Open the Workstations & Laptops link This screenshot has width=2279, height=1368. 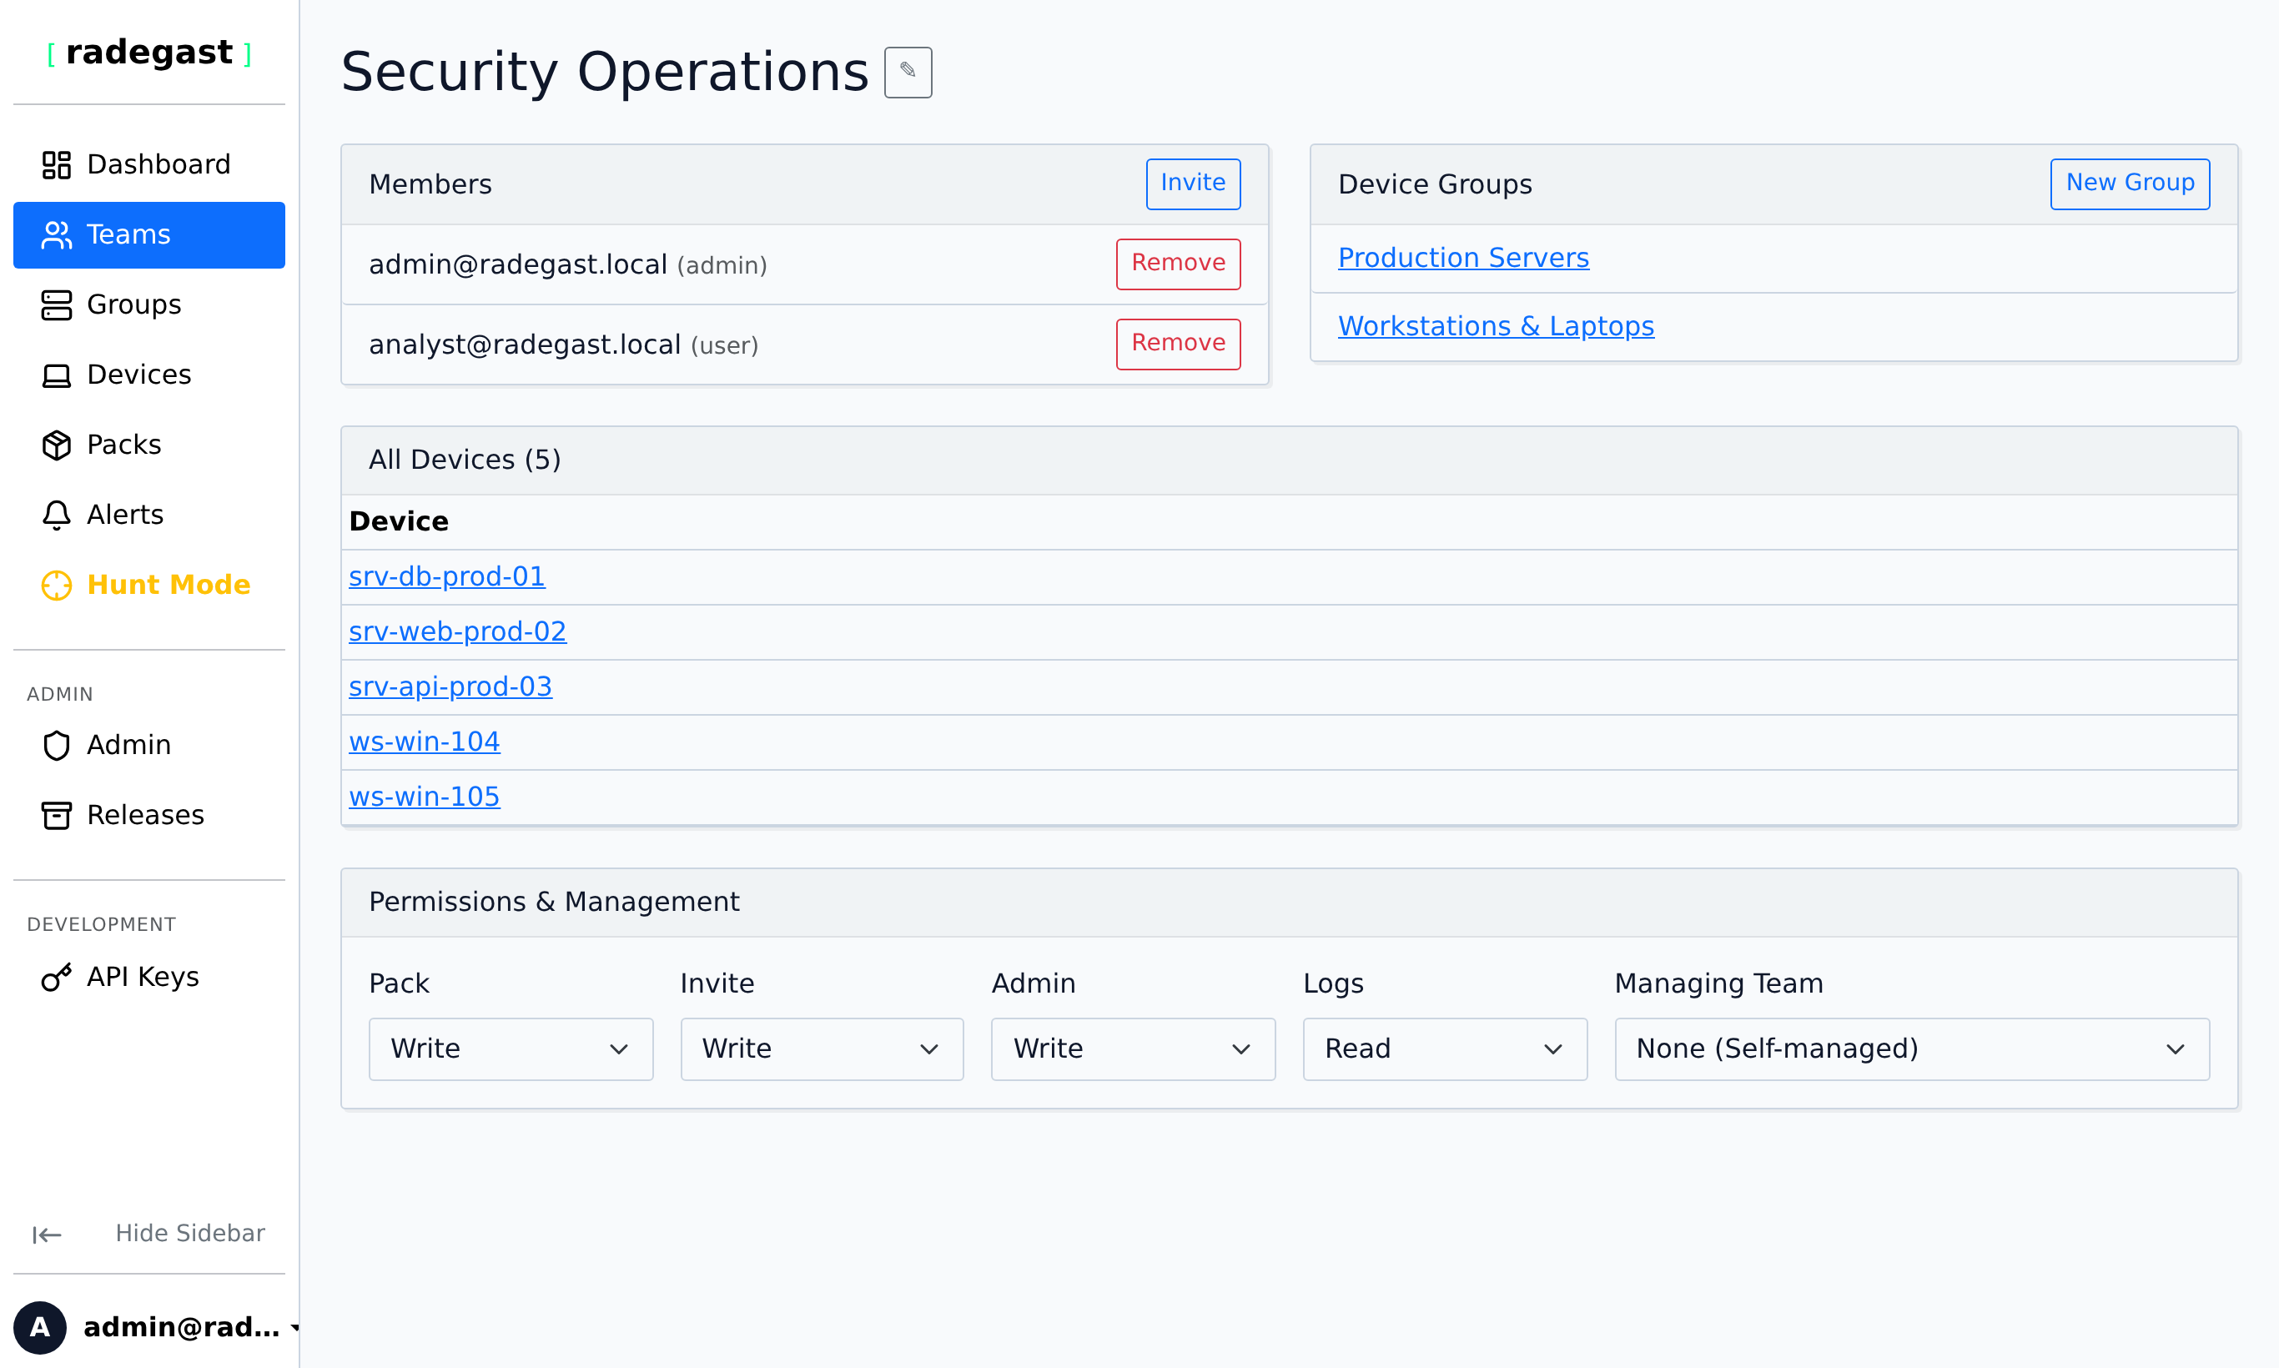point(1496,326)
